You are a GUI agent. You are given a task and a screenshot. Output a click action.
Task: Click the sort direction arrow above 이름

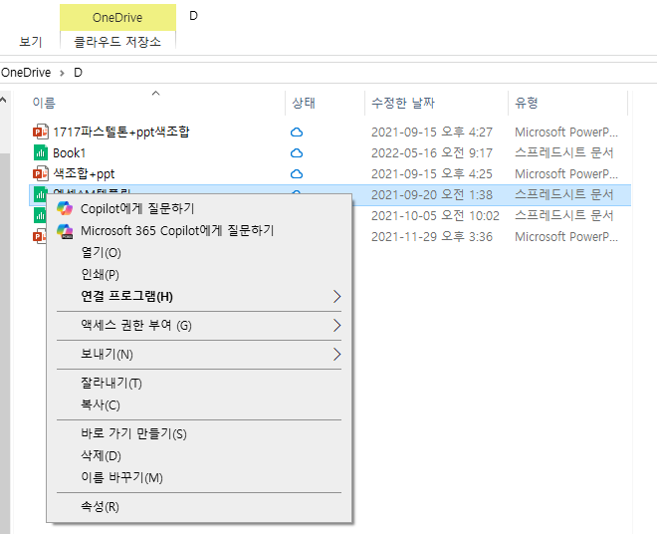click(156, 93)
